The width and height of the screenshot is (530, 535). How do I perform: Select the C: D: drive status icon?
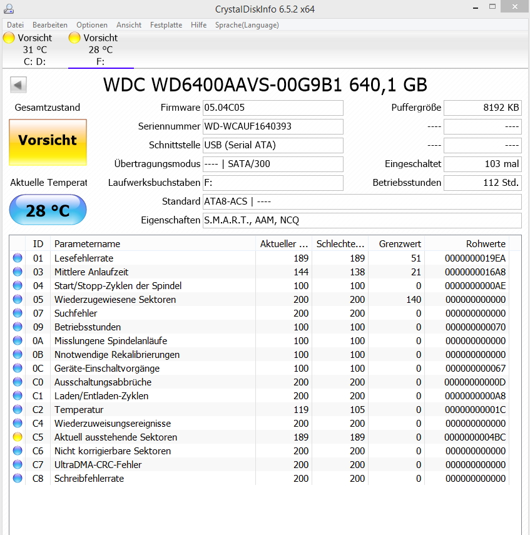9,38
